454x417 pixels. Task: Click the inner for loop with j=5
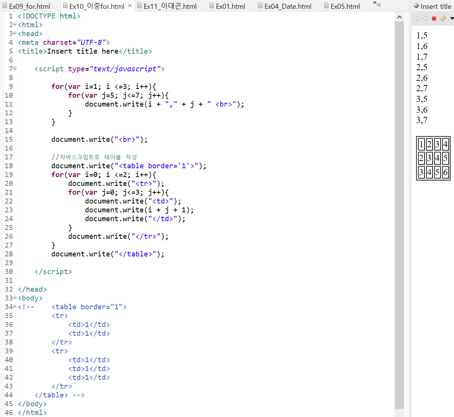click(119, 95)
